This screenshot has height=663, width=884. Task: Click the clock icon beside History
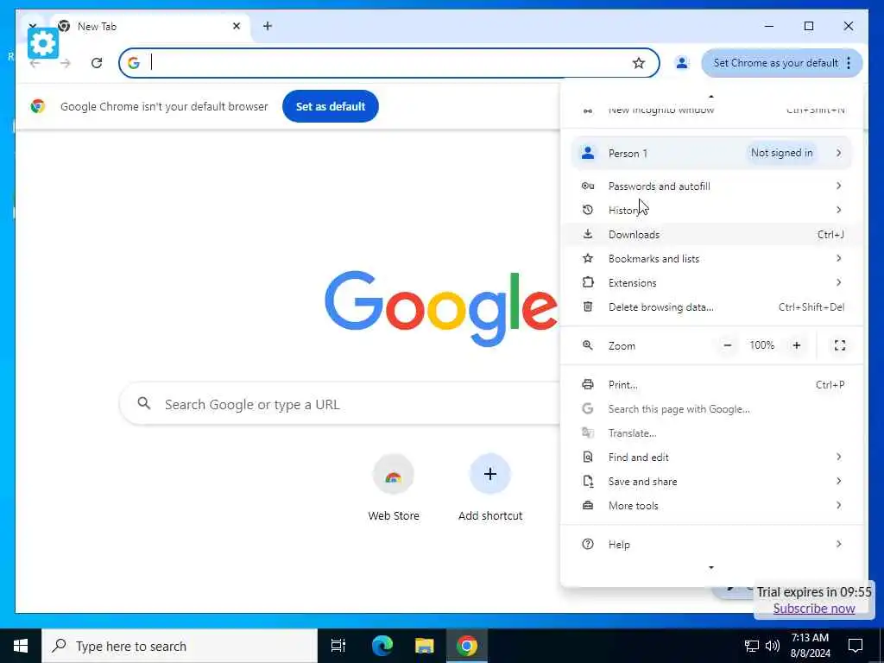click(587, 210)
